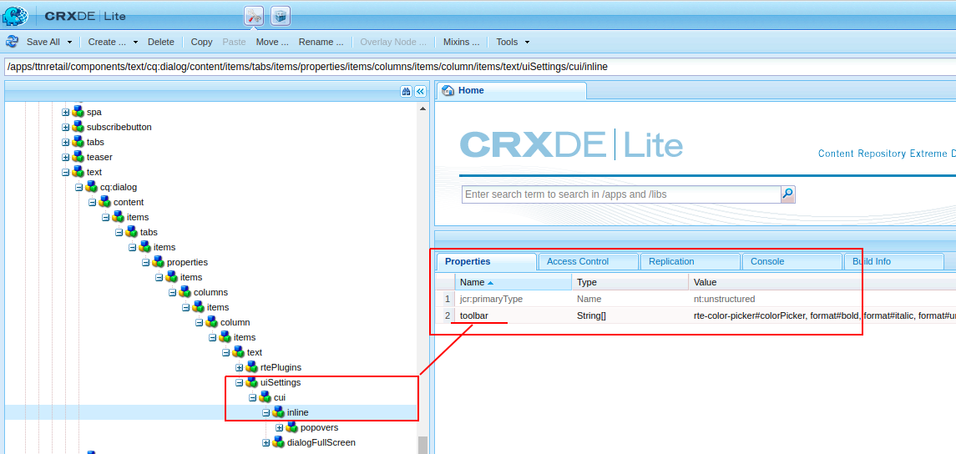Expand the dialogFullScreen node
Screen dimensions: 956x454
coord(266,442)
